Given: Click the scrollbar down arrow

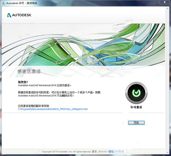Looking at the screenshot, I should pyautogui.click(x=168, y=153).
